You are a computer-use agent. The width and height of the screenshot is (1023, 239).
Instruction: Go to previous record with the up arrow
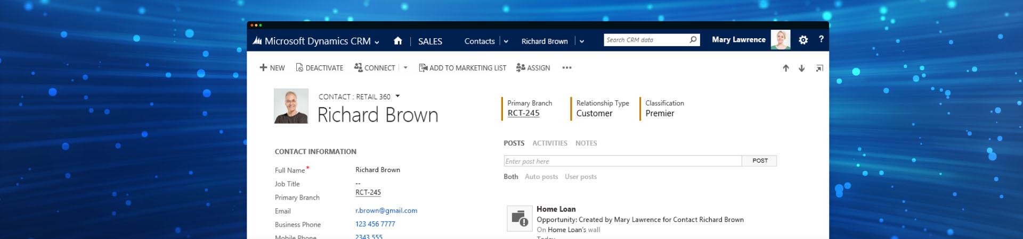[x=786, y=68]
